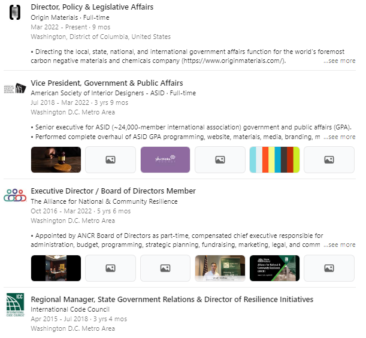Viewport: 366px width, 338px height.
Task: Open the video thumbnail of man speaking
Action: pos(220,268)
